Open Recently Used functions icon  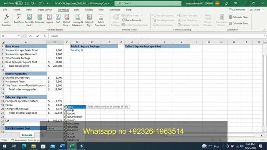pos(29,17)
